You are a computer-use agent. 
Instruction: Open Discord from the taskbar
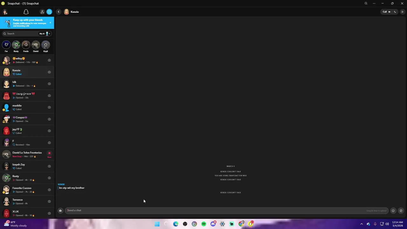(x=213, y=224)
